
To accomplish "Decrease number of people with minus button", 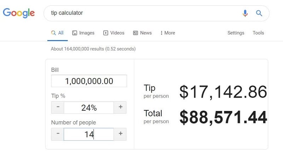I will coord(58,134).
